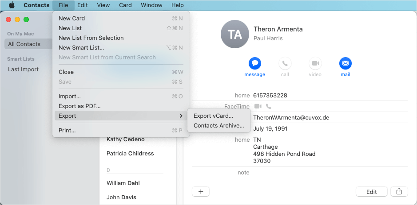417x205 pixels.
Task: Open the Card menu
Action: click(x=125, y=5)
